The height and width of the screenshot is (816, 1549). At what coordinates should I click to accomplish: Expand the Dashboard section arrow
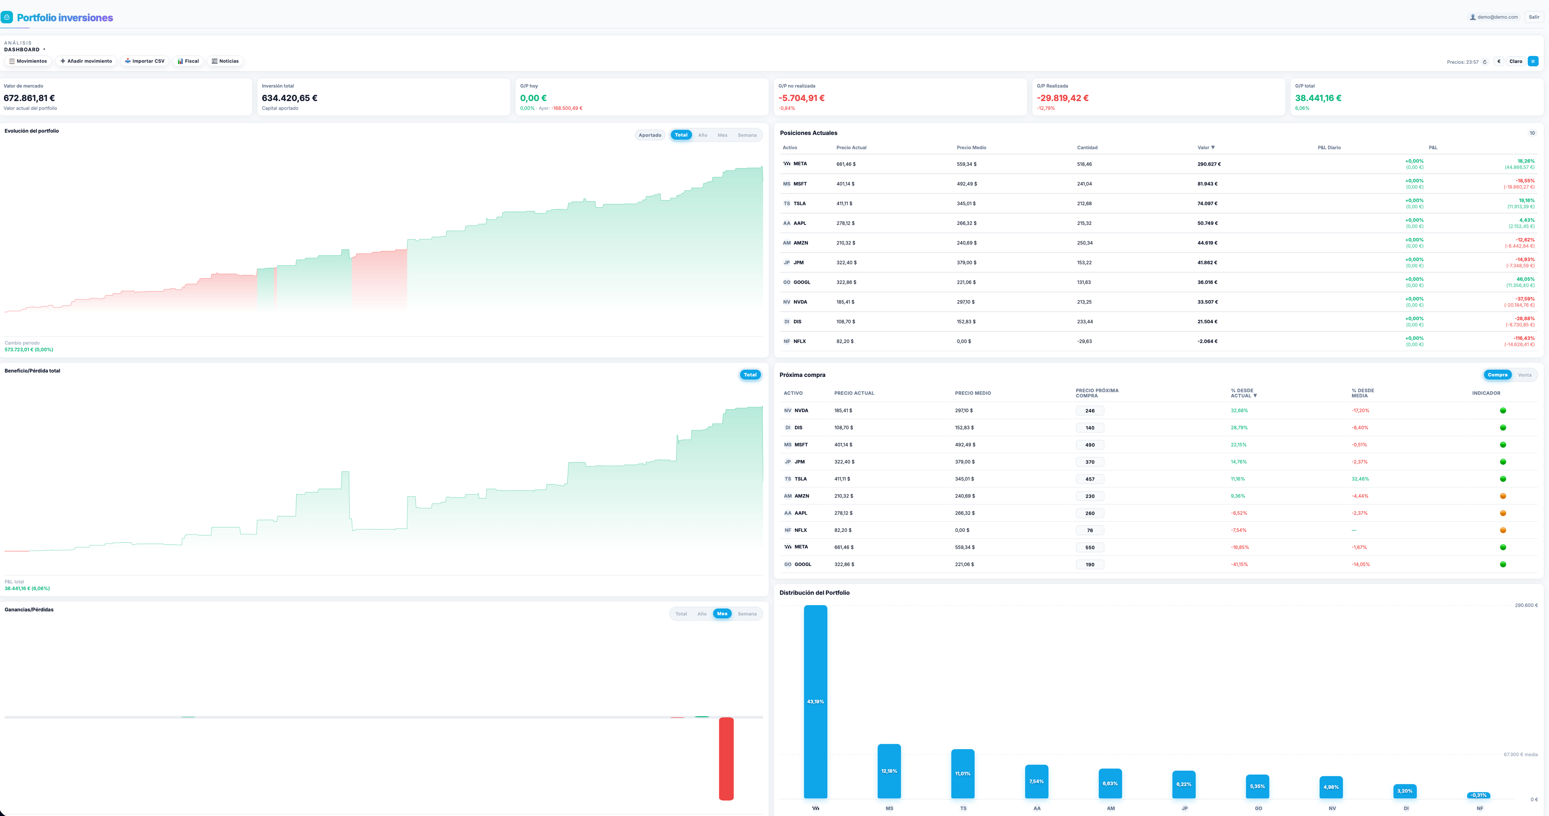click(44, 50)
